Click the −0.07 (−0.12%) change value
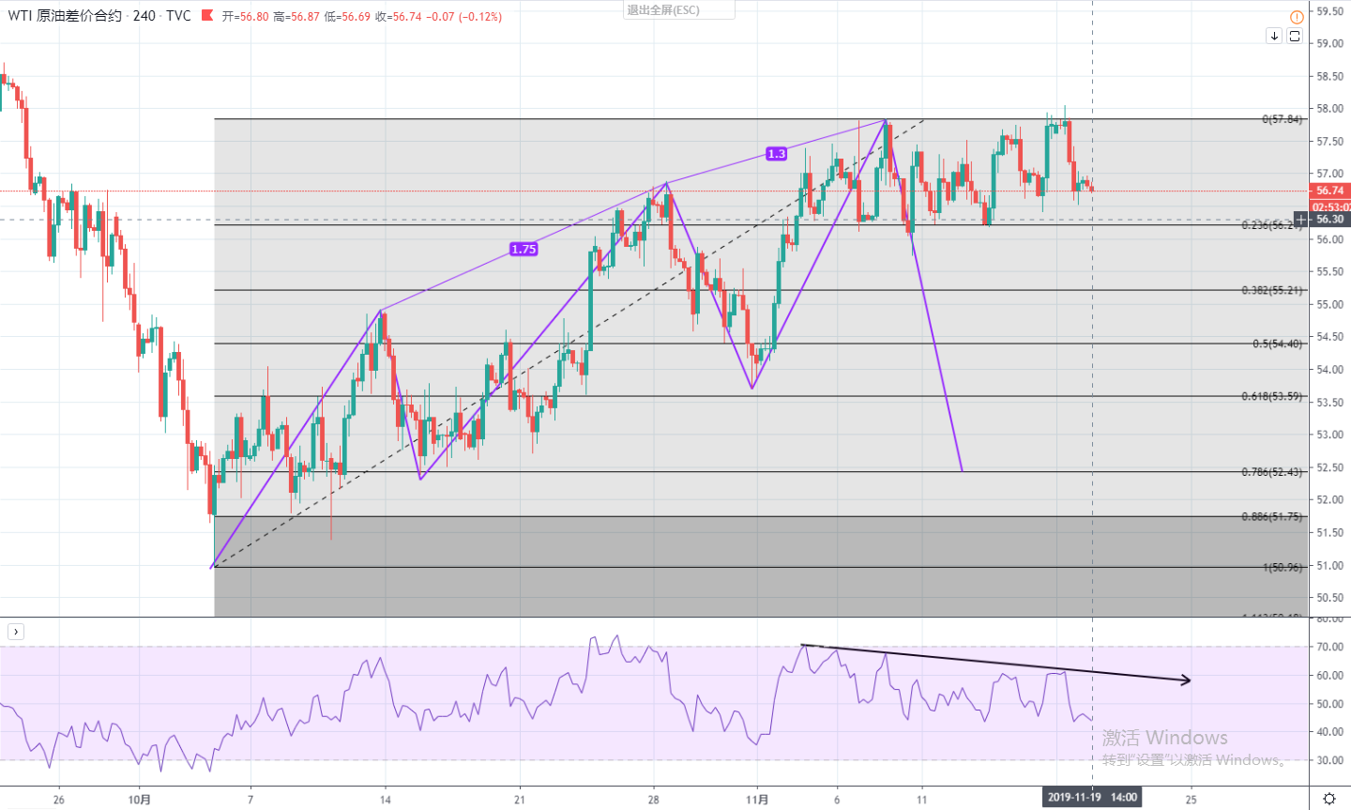Image resolution: width=1351 pixels, height=810 pixels. [463, 17]
